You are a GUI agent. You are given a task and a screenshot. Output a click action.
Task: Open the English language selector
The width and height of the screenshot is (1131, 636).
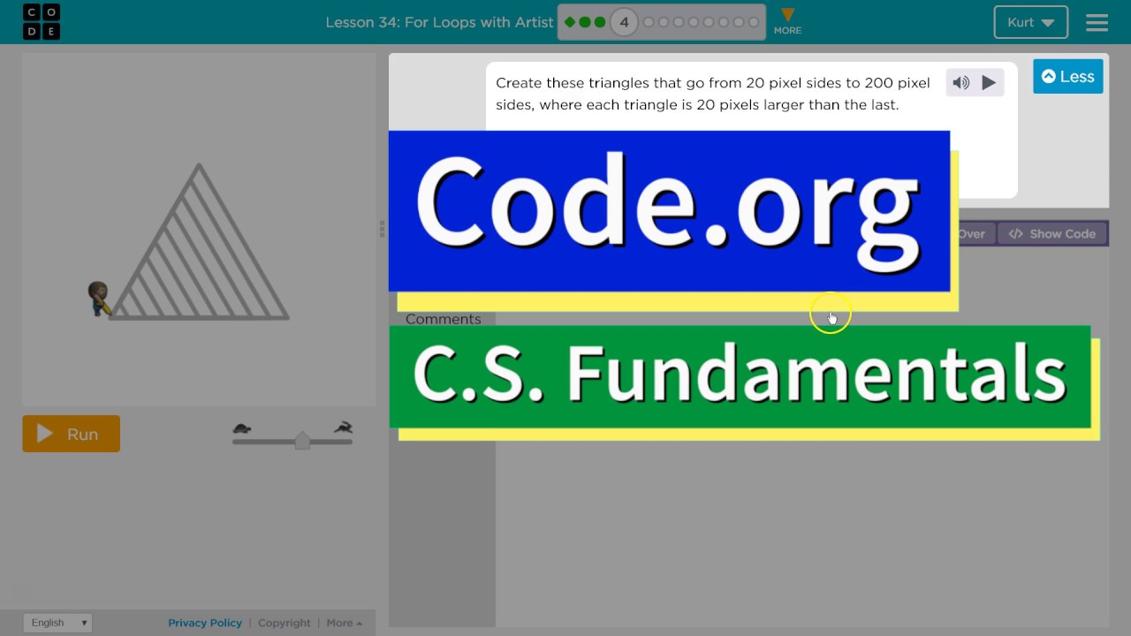(57, 623)
